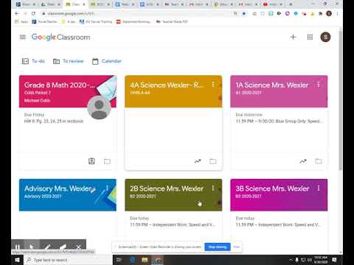Viewport: 354px width, 265px height.
Task: Open the 1A Science Mrs. Wexler class
Action: coord(272,85)
